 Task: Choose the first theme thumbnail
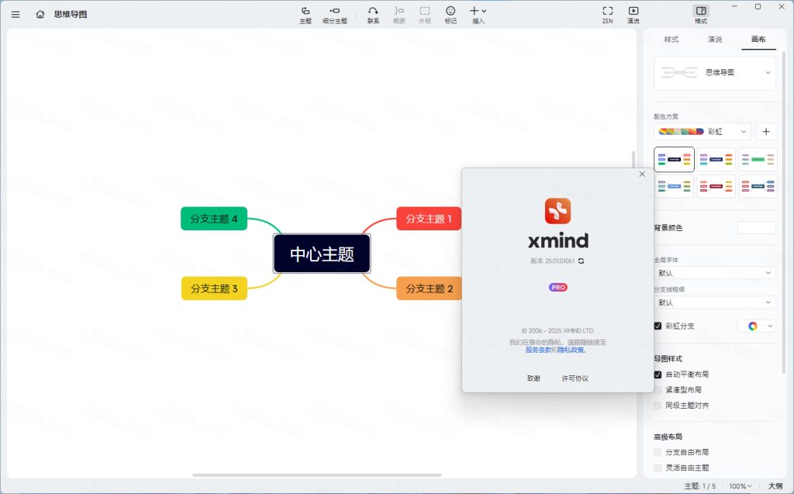(674, 160)
